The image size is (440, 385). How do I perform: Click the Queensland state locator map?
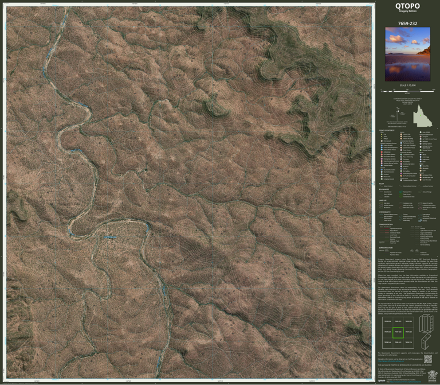tap(422, 115)
